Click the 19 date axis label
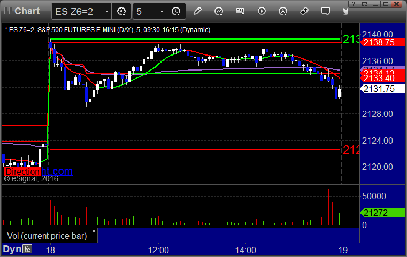Viewport: 407px width, 257px height. pyautogui.click(x=343, y=250)
